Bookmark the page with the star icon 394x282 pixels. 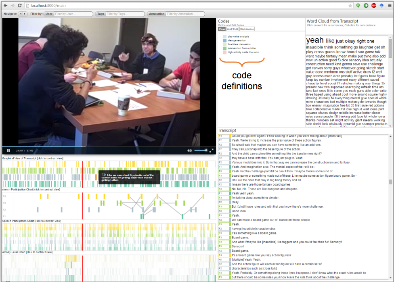350,6
